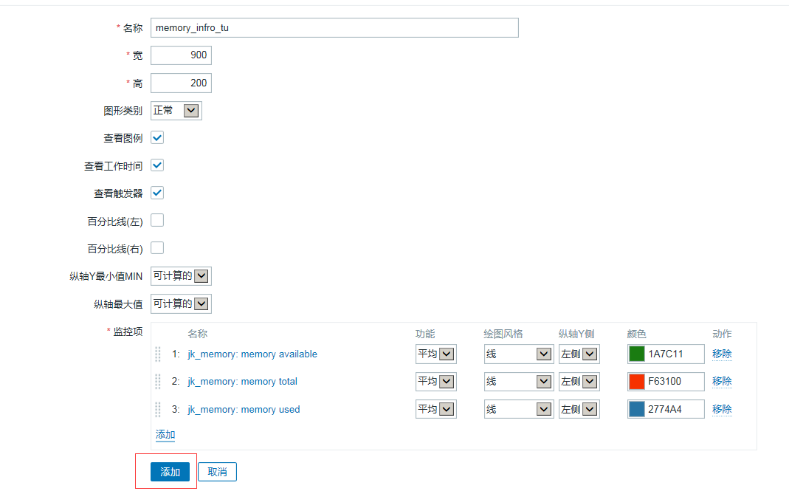789x491 pixels.
Task: Enable the 百分比线(右) checkbox
Action: [x=157, y=248]
